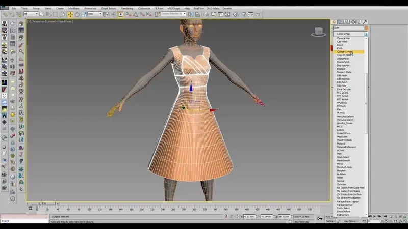Activate the Select and Rotate tool

[78, 15]
